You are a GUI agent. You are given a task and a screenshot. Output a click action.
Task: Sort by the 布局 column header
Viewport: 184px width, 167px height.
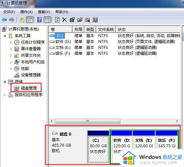pos(78,29)
